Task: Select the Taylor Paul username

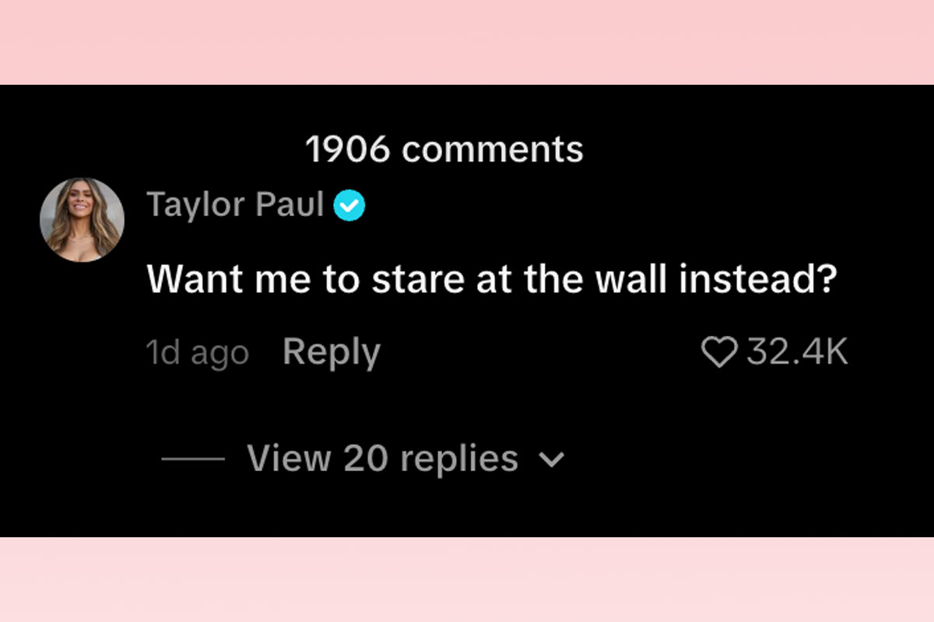Action: [x=235, y=204]
